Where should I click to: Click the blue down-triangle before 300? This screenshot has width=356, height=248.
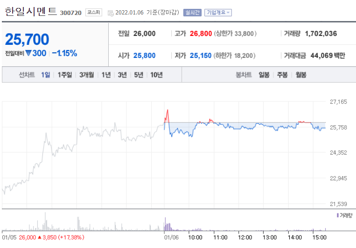(28, 53)
